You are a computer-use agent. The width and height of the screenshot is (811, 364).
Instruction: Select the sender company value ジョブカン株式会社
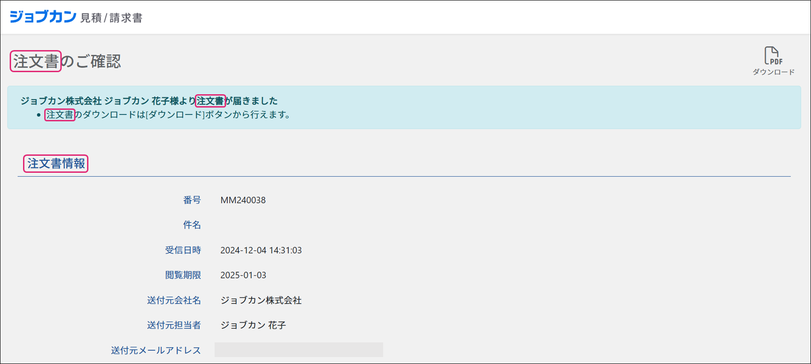[x=261, y=300]
